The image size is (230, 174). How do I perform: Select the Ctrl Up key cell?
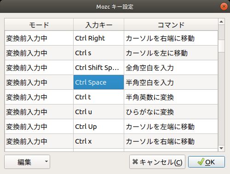pos(98,127)
